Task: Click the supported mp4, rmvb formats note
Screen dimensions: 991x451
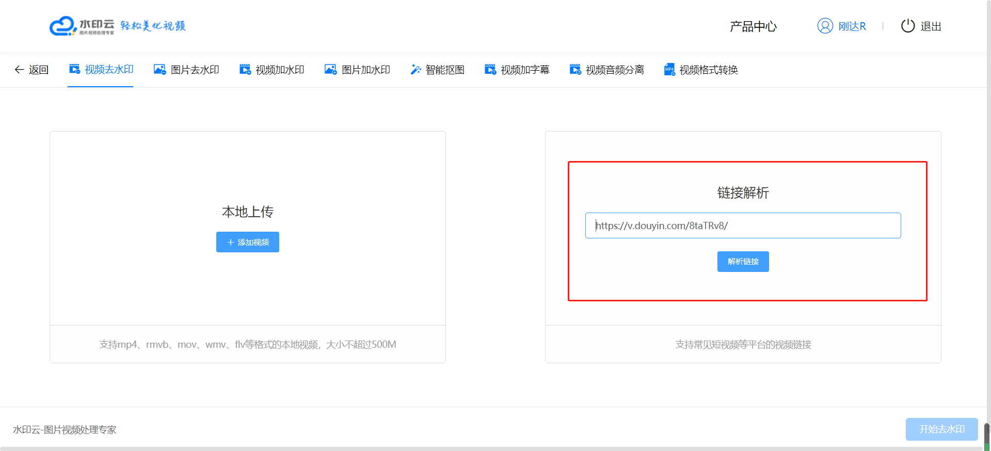Action: (248, 344)
